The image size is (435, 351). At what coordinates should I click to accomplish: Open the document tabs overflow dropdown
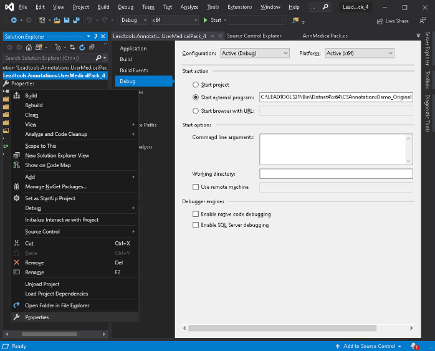click(x=418, y=36)
